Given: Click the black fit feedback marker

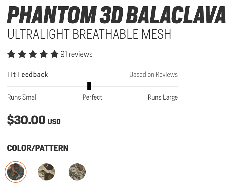Looking at the screenshot, I should click(89, 86).
